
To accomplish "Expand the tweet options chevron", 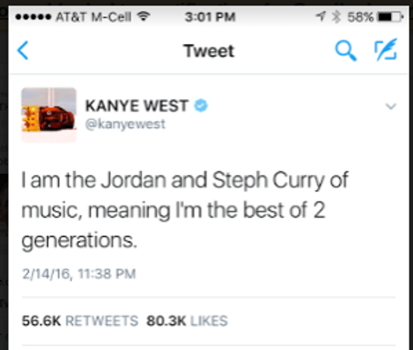I will click(x=391, y=106).
